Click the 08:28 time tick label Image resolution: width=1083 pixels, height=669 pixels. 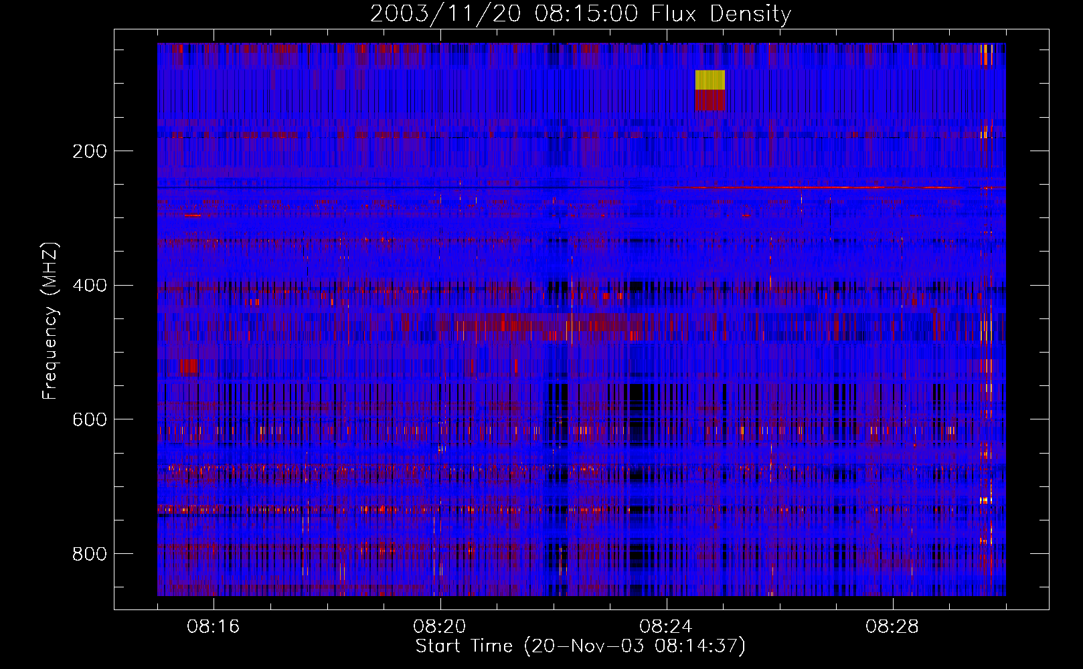click(892, 627)
